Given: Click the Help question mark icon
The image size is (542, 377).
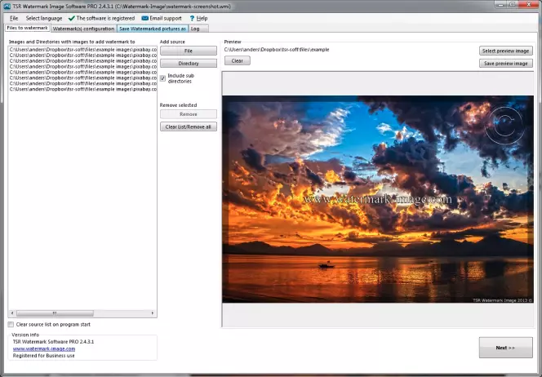Looking at the screenshot, I should (192, 18).
